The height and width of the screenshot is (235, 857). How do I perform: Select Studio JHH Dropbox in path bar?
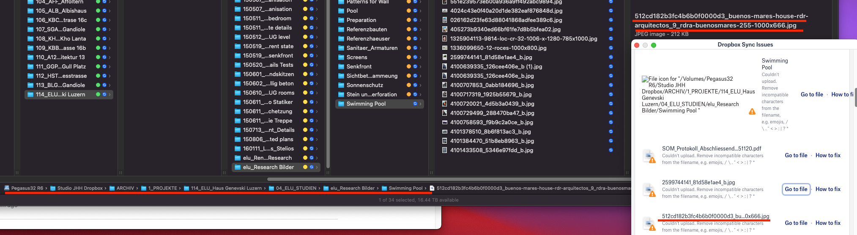coord(77,188)
